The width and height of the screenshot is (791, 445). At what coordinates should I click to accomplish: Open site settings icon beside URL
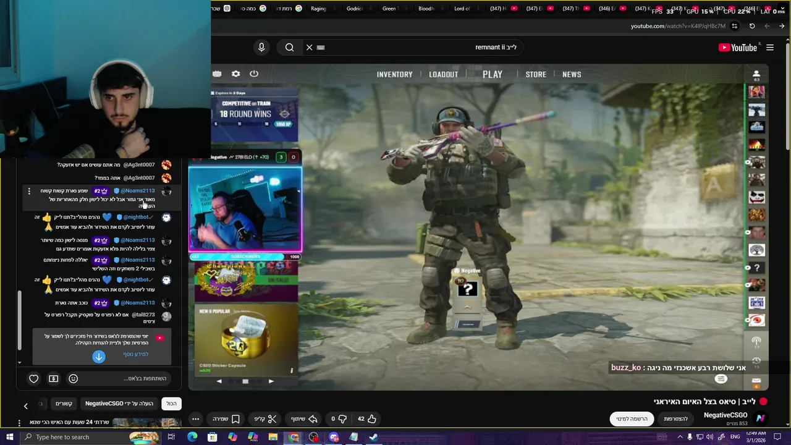[734, 26]
